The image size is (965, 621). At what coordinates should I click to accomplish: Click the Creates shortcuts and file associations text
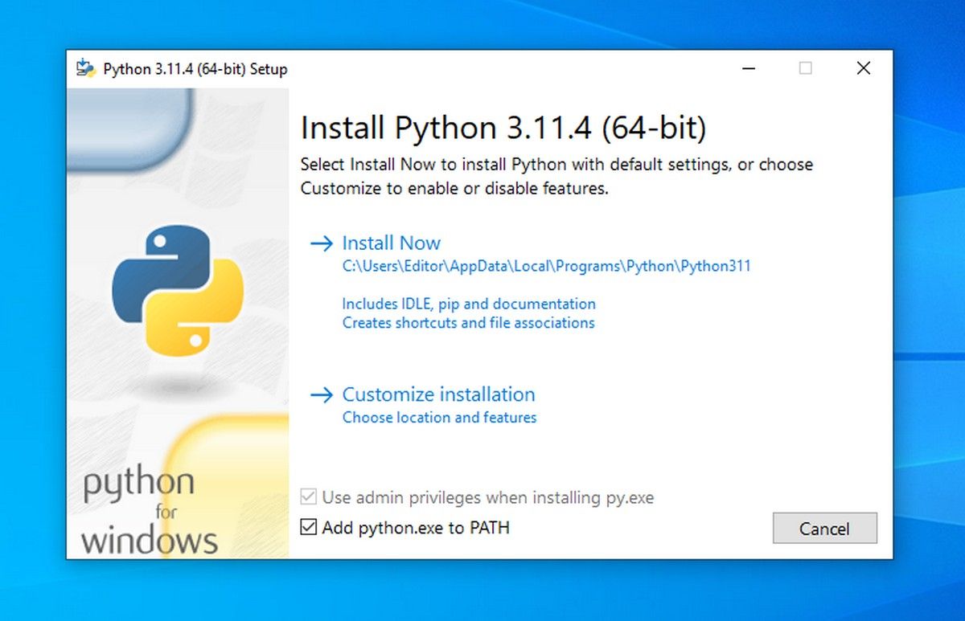point(468,323)
